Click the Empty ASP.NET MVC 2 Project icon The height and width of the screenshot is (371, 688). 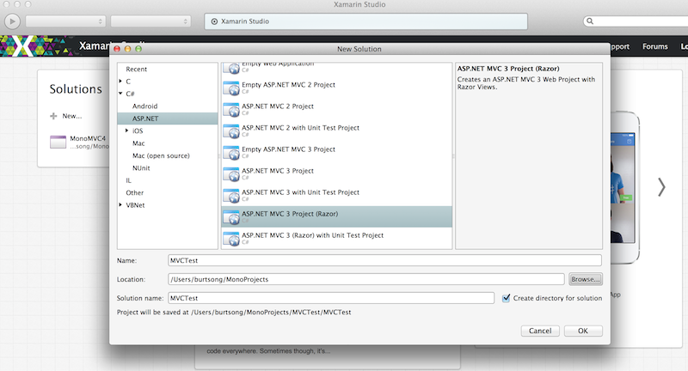pyautogui.click(x=231, y=88)
